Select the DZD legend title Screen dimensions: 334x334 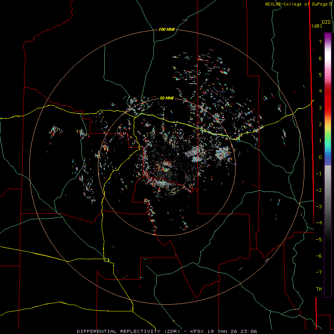click(326, 22)
